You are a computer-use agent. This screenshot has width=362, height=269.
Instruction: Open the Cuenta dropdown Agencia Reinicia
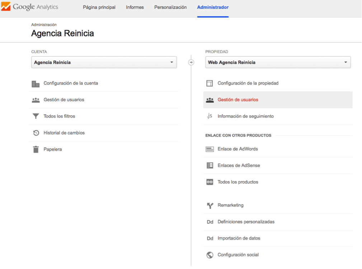(104, 62)
